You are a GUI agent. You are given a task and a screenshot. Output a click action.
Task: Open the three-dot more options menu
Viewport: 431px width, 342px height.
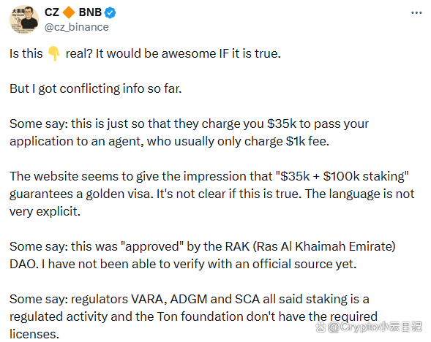pos(416,12)
